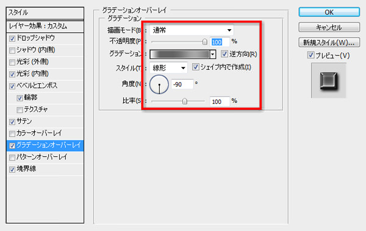The height and width of the screenshot is (231, 366).
Task: Enable the カラーオーバーレイ checkbox
Action: point(12,134)
